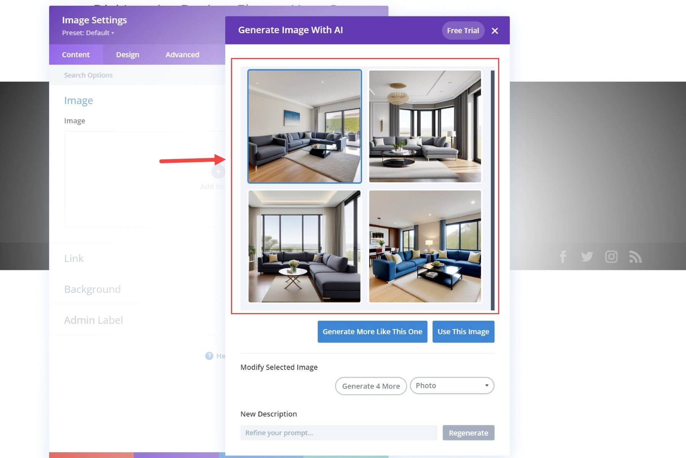The width and height of the screenshot is (686, 458).
Task: Click the Refine your prompt field
Action: (x=339, y=433)
